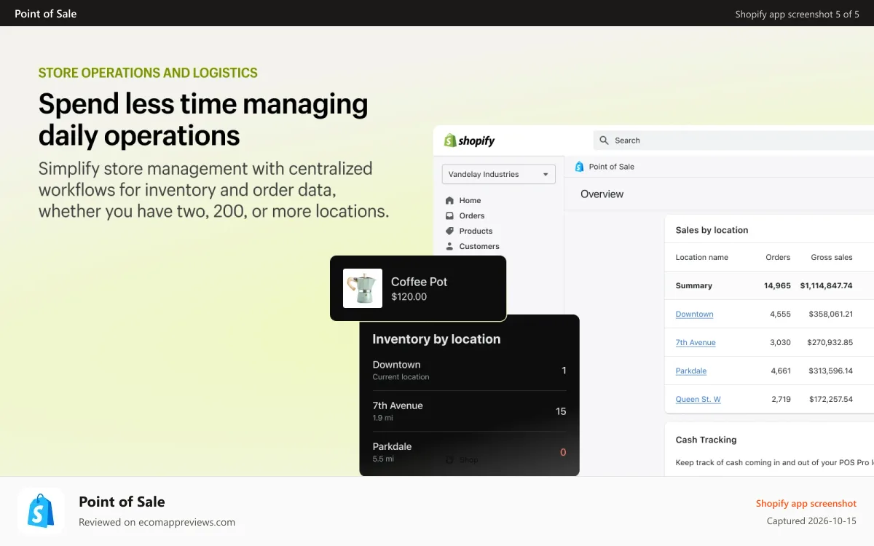Click 7th Avenue's 3,030 orders cell

coord(780,342)
